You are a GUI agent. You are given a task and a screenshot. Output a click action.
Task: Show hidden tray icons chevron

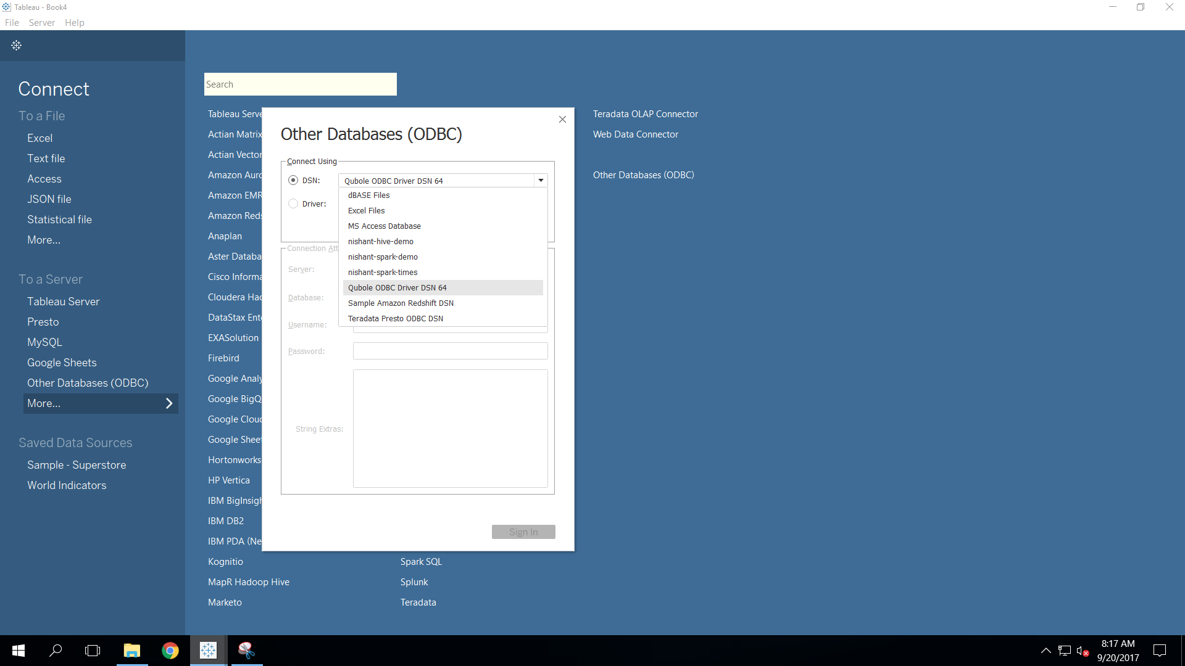[1046, 651]
